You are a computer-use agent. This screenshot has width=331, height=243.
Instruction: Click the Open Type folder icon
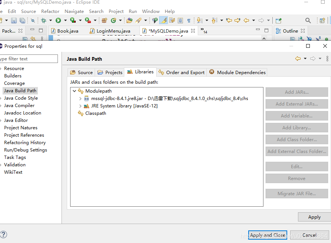(130, 20)
